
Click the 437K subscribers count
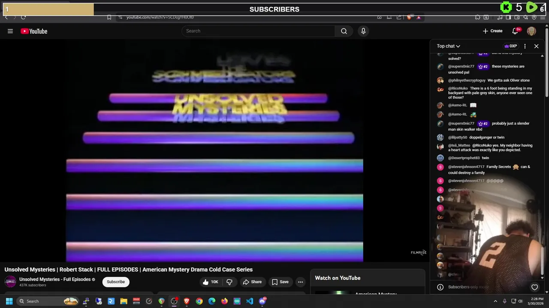(33, 285)
